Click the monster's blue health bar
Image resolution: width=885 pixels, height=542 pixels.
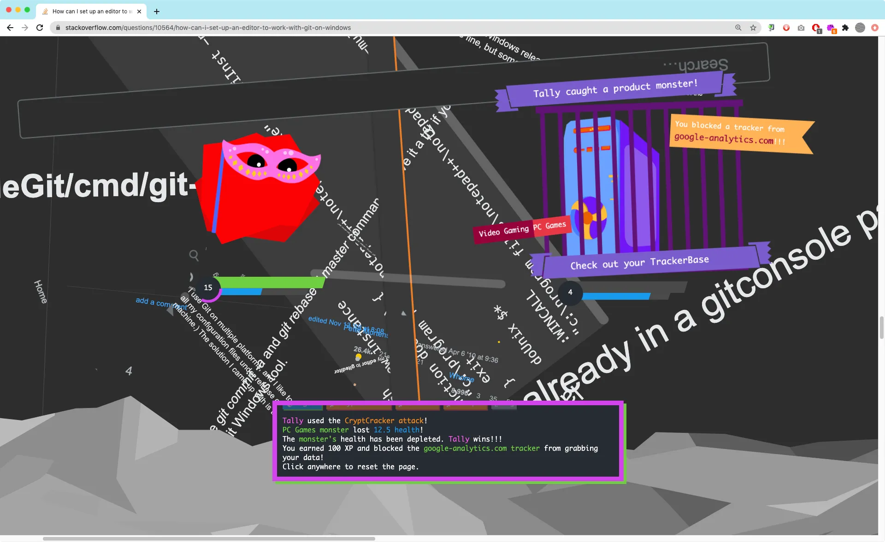tap(616, 296)
